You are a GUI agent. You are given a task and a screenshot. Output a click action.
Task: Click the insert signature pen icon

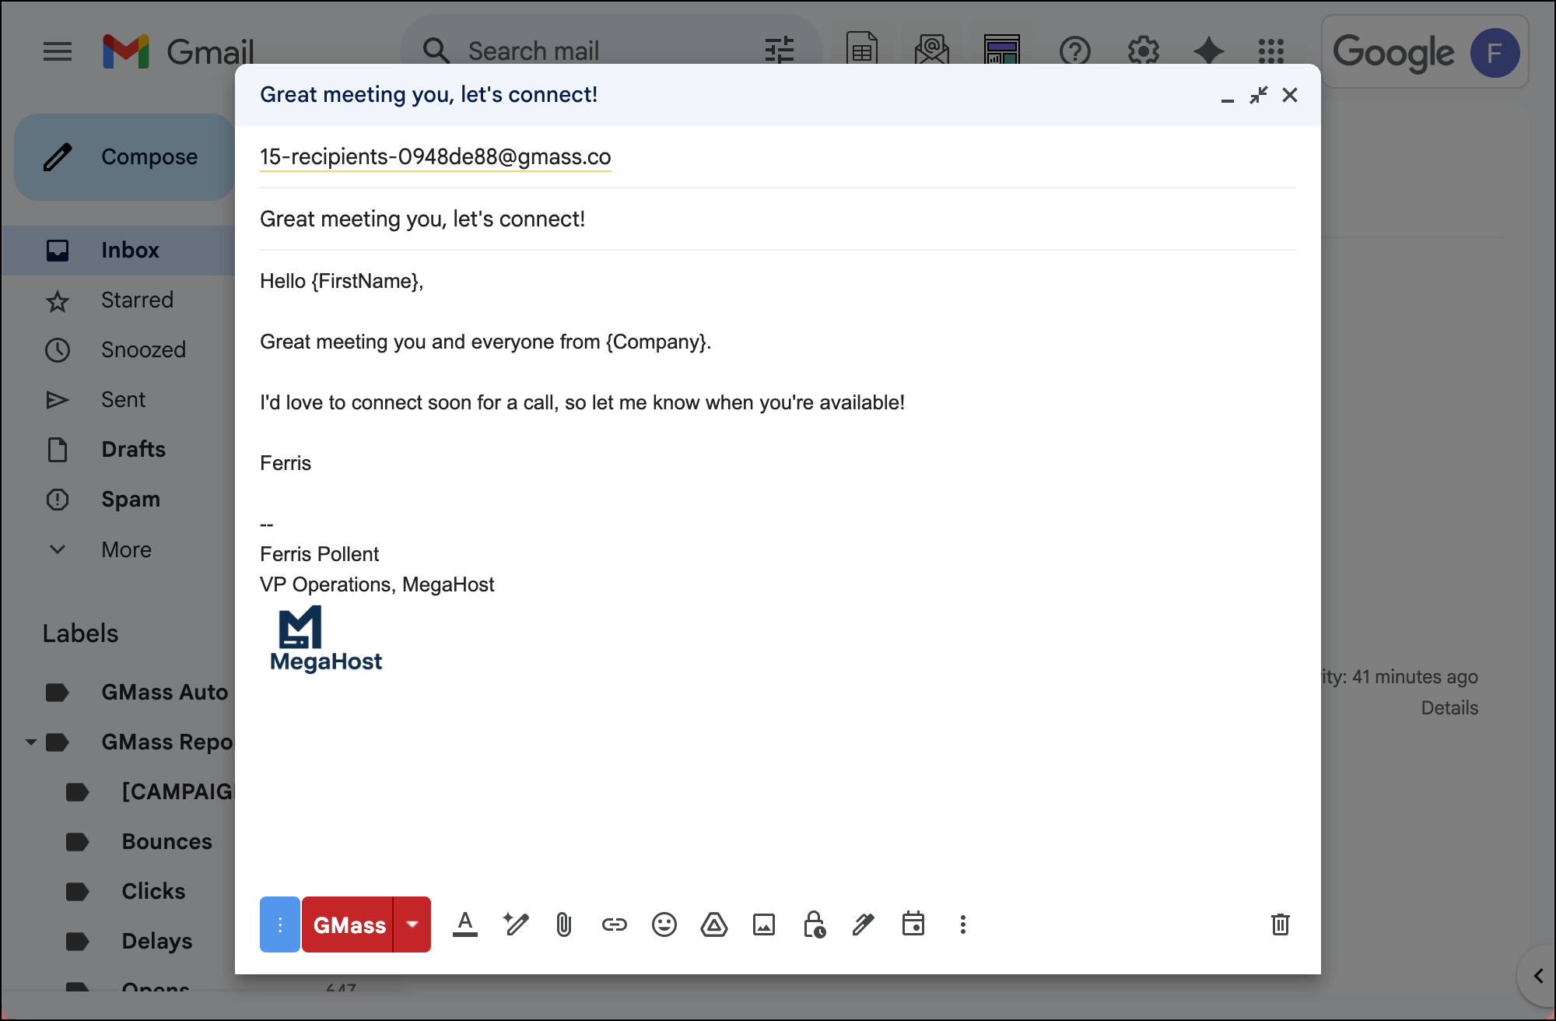click(864, 925)
